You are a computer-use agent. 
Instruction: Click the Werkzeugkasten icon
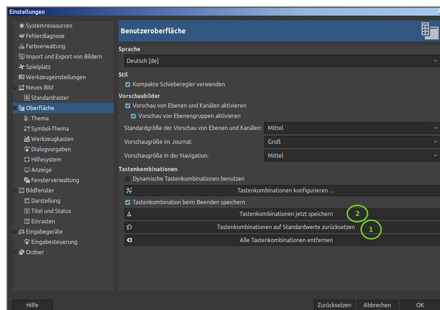click(27, 139)
